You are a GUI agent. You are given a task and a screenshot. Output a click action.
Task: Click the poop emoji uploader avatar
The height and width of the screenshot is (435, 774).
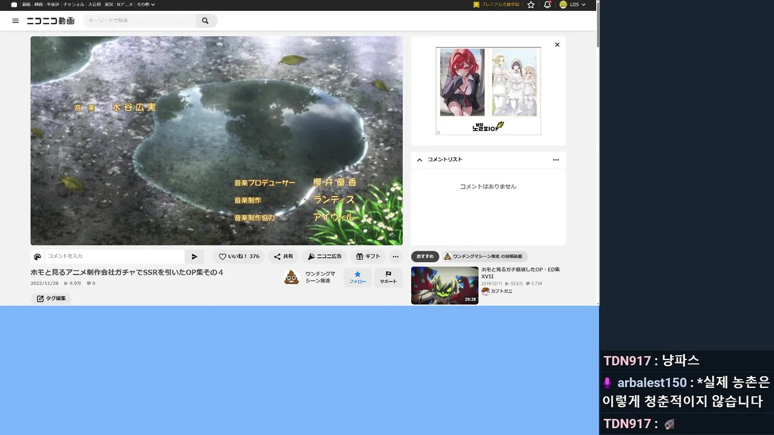coord(291,277)
